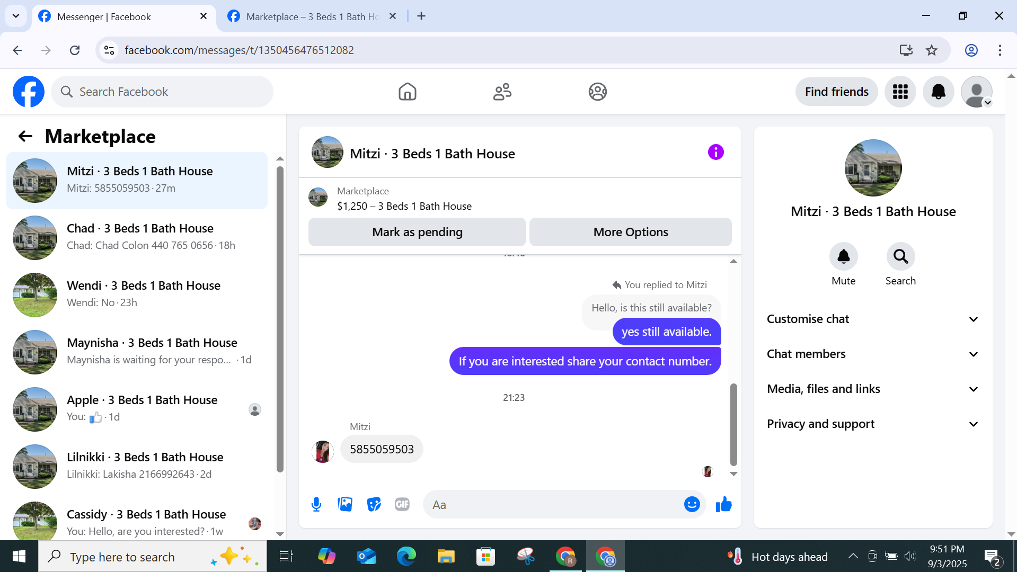Go back from Marketplace chats list

[x=25, y=137]
